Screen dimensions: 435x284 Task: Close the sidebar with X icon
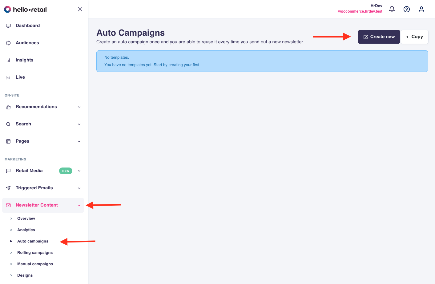80,9
